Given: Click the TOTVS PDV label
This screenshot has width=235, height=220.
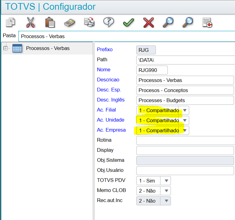Looking at the screenshot, I should point(111,180).
